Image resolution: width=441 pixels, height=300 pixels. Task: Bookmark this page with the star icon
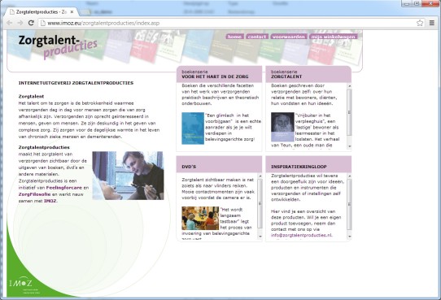(x=420, y=23)
